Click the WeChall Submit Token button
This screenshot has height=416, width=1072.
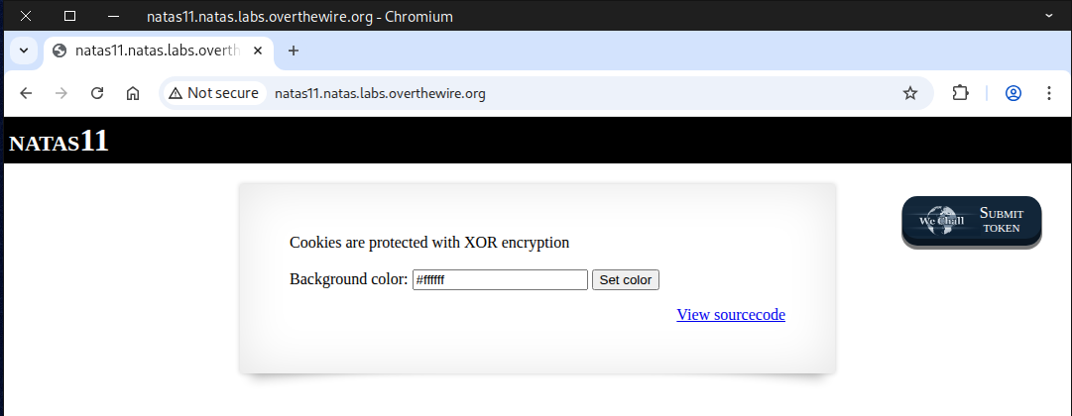pos(971,221)
